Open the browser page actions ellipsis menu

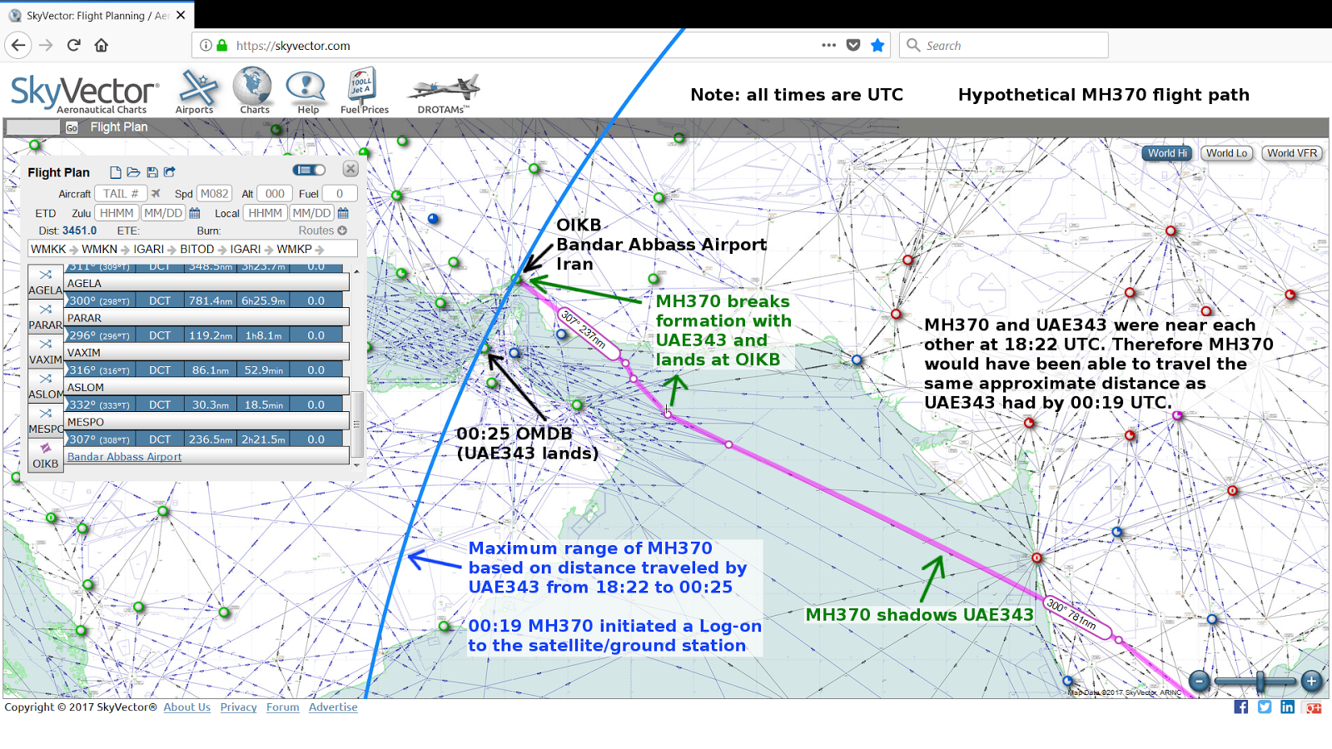point(828,45)
